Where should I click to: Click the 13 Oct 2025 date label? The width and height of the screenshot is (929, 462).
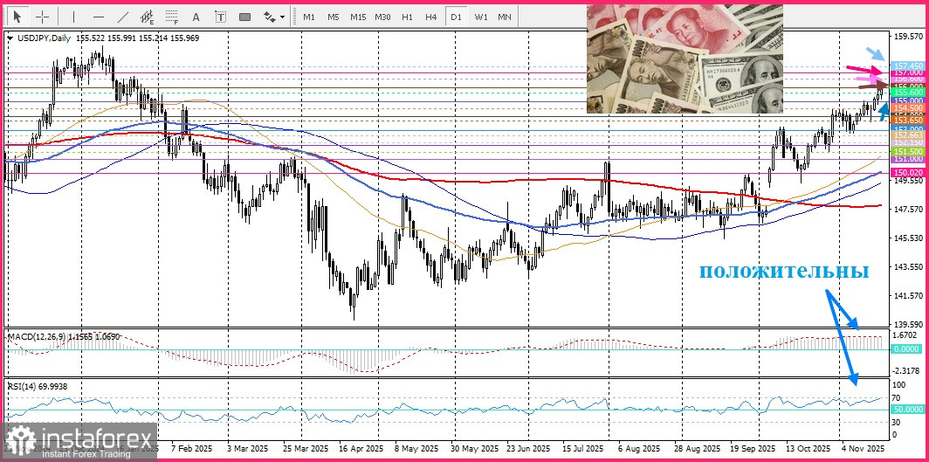click(x=809, y=448)
